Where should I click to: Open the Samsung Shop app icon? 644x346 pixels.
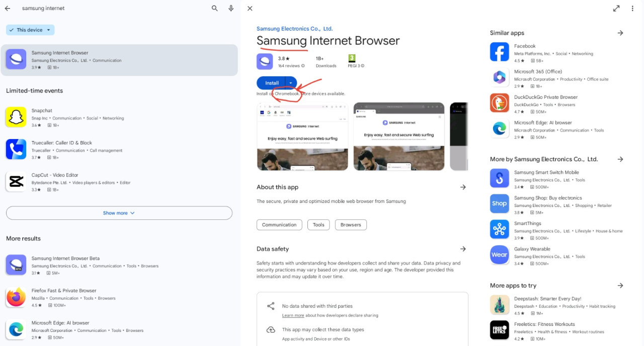click(500, 203)
